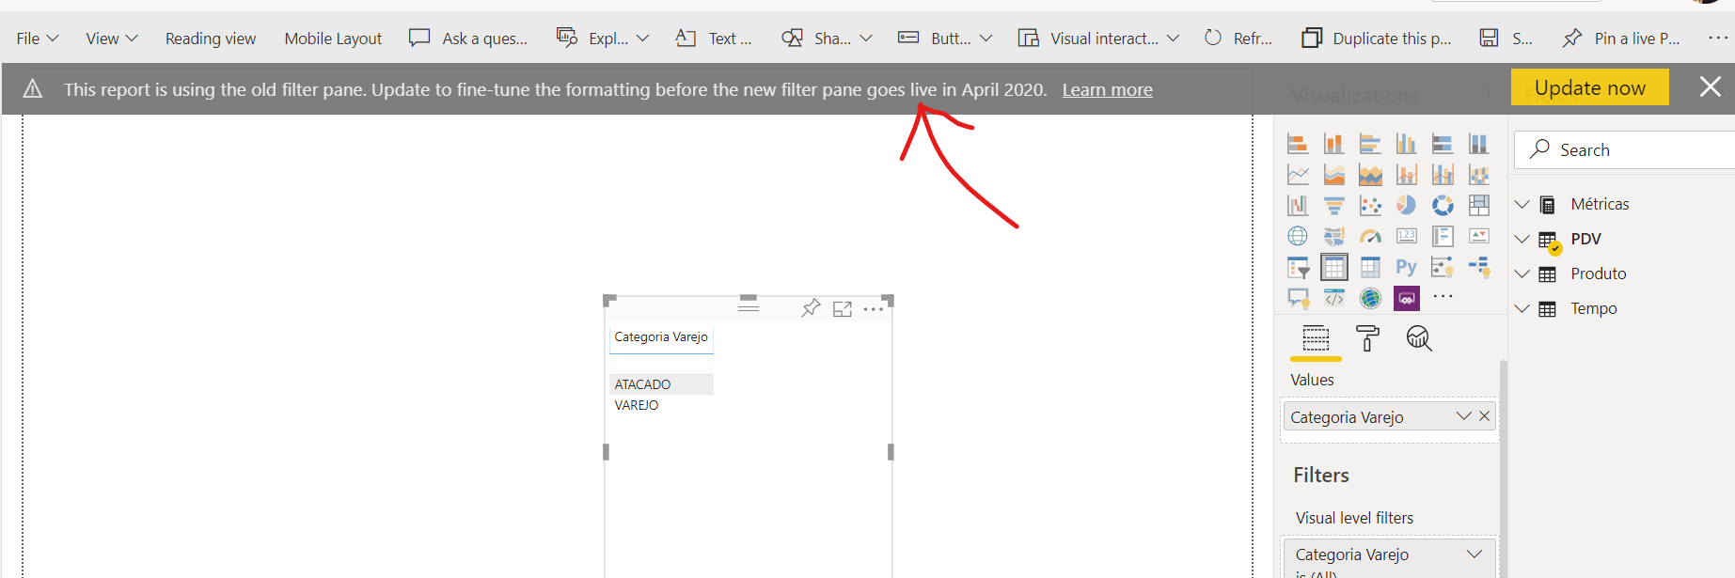Screen dimensions: 1735x578
Task: Open the Visual interactions dropdown
Action: pos(1098,39)
